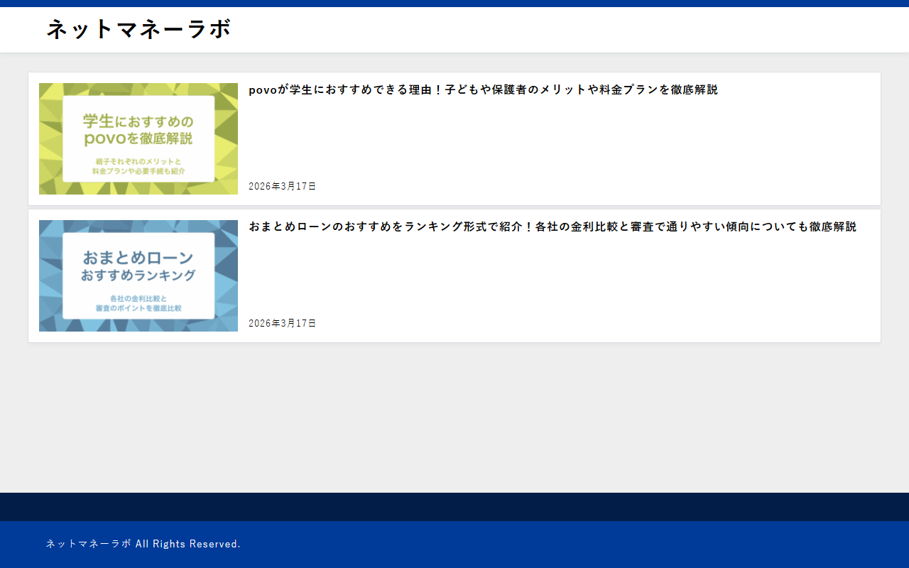
Task: Open the ネットマネーラボ site title link
Action: pyautogui.click(x=139, y=29)
